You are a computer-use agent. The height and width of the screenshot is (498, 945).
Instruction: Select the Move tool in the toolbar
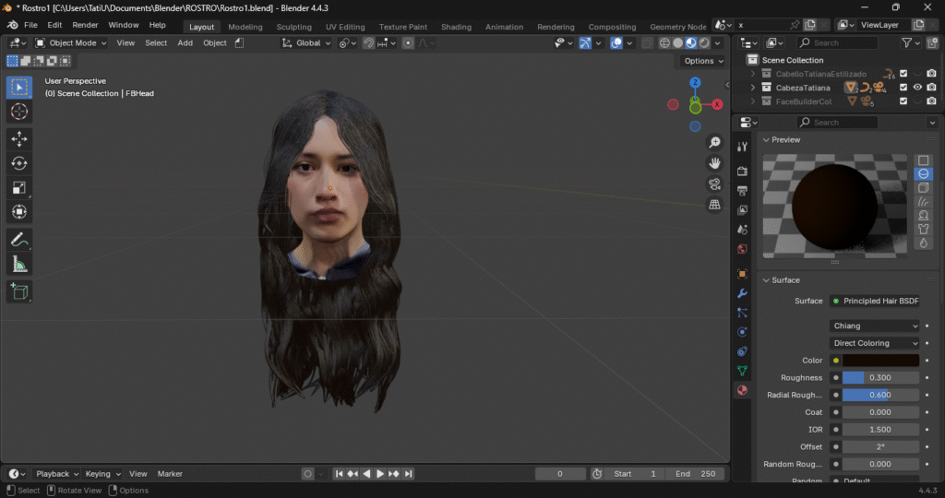click(x=18, y=138)
